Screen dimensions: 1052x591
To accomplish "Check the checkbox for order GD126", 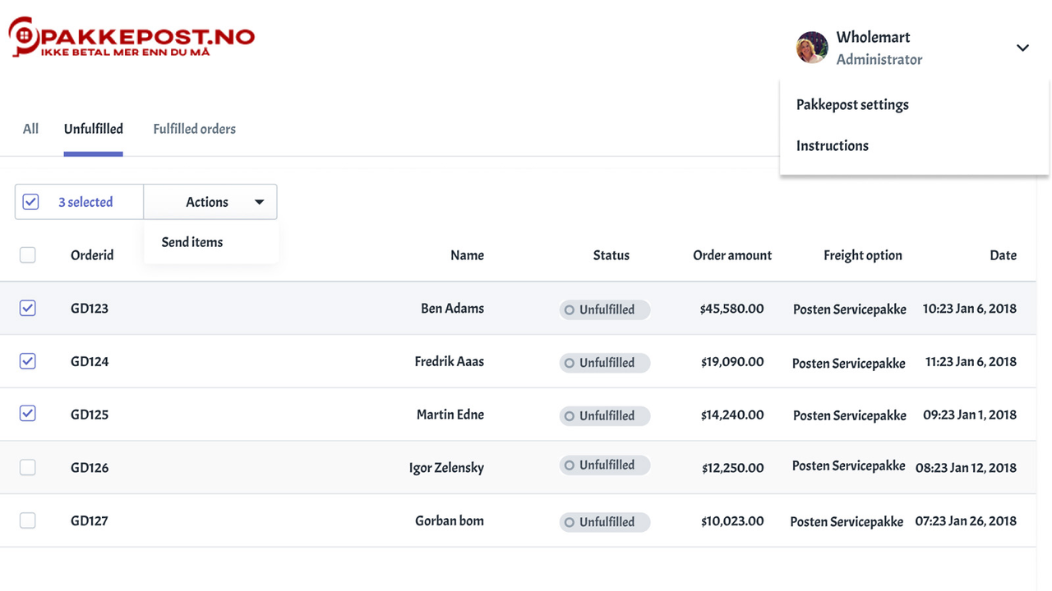I will (x=27, y=467).
